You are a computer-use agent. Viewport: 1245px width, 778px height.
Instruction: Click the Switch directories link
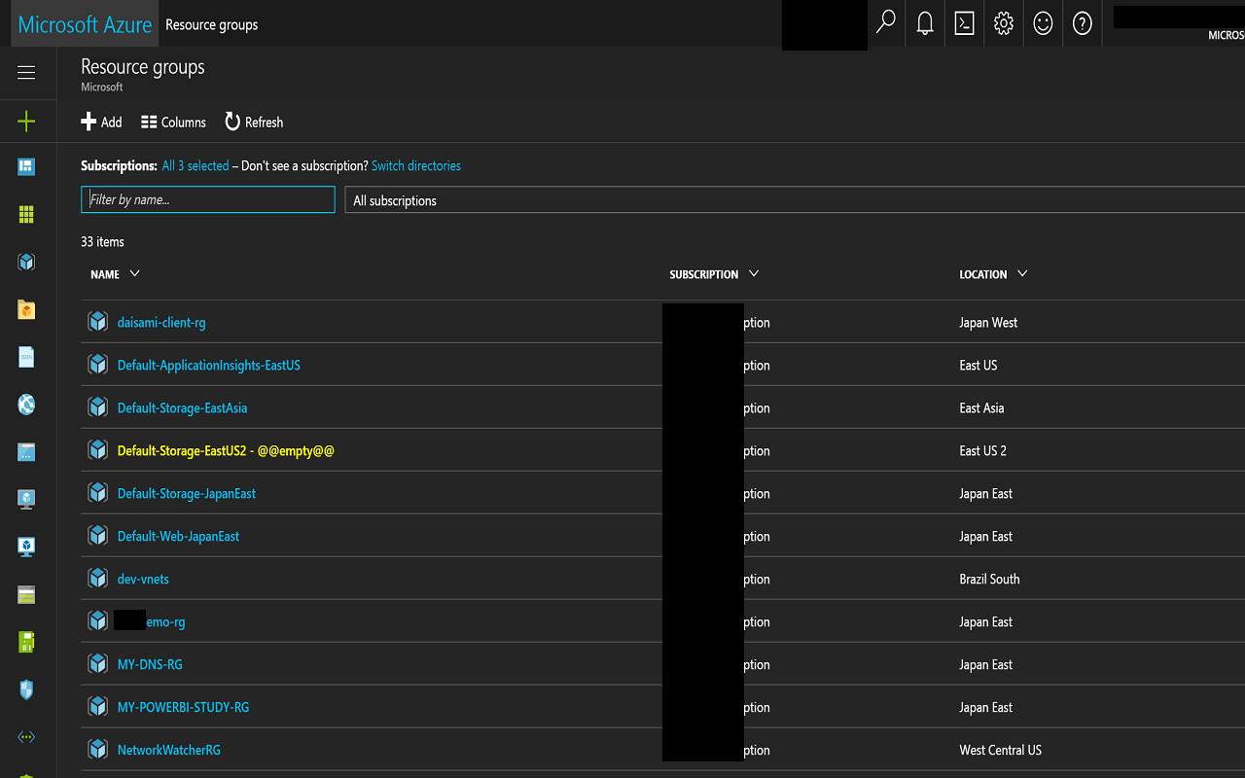[x=416, y=166]
